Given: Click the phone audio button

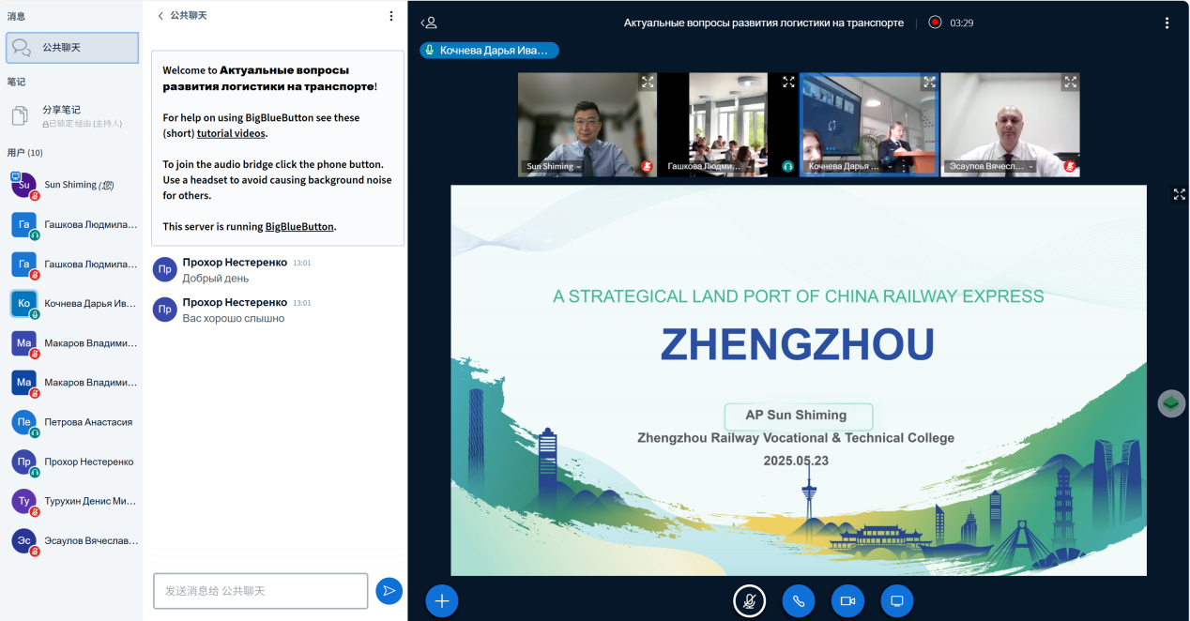Looking at the screenshot, I should pyautogui.click(x=799, y=600).
